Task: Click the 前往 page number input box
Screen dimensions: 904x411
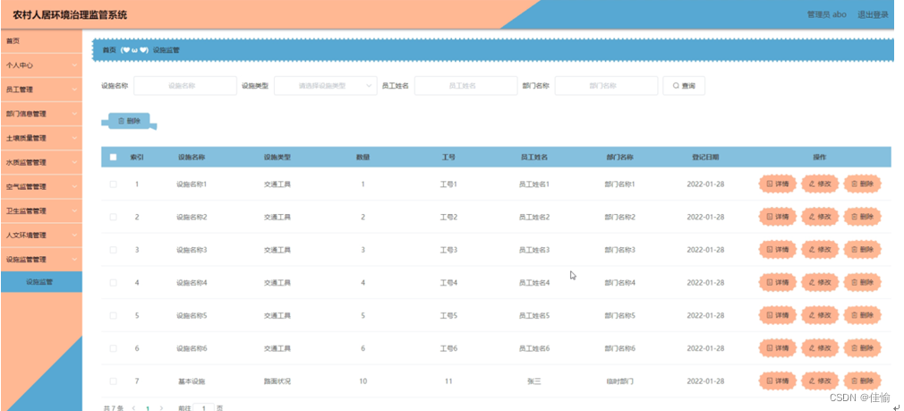Action: [x=204, y=407]
